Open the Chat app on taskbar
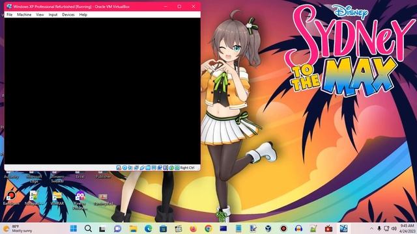This screenshot has width=417, height=234. pos(117,228)
